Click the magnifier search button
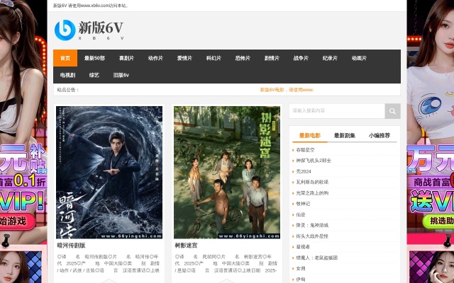The image size is (454, 283). (392, 111)
